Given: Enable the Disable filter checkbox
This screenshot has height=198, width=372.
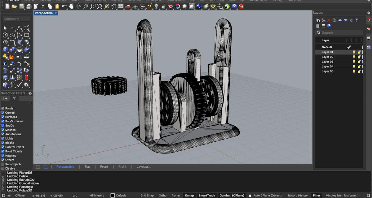Looking at the screenshot, I should pos(3,169).
